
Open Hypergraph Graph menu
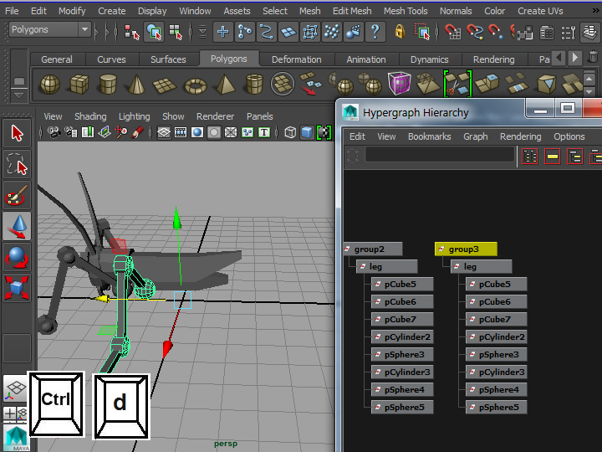(475, 136)
